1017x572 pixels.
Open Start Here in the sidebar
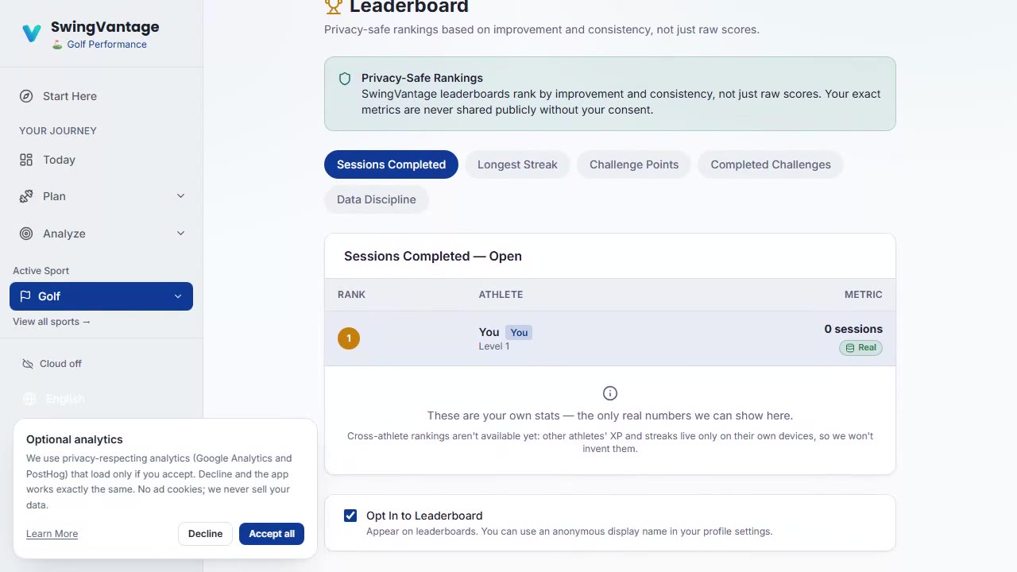tap(101, 96)
